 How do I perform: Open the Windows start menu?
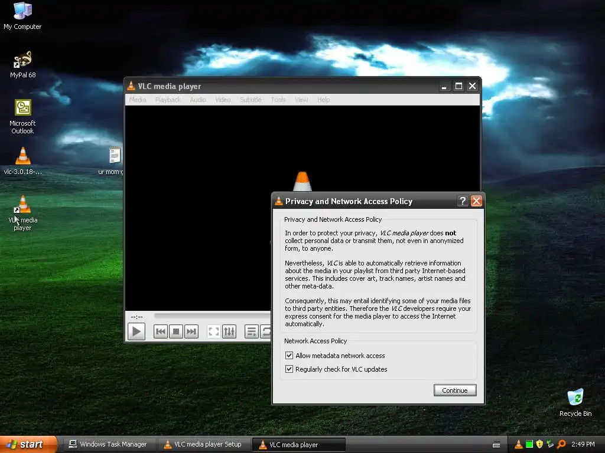(29, 444)
